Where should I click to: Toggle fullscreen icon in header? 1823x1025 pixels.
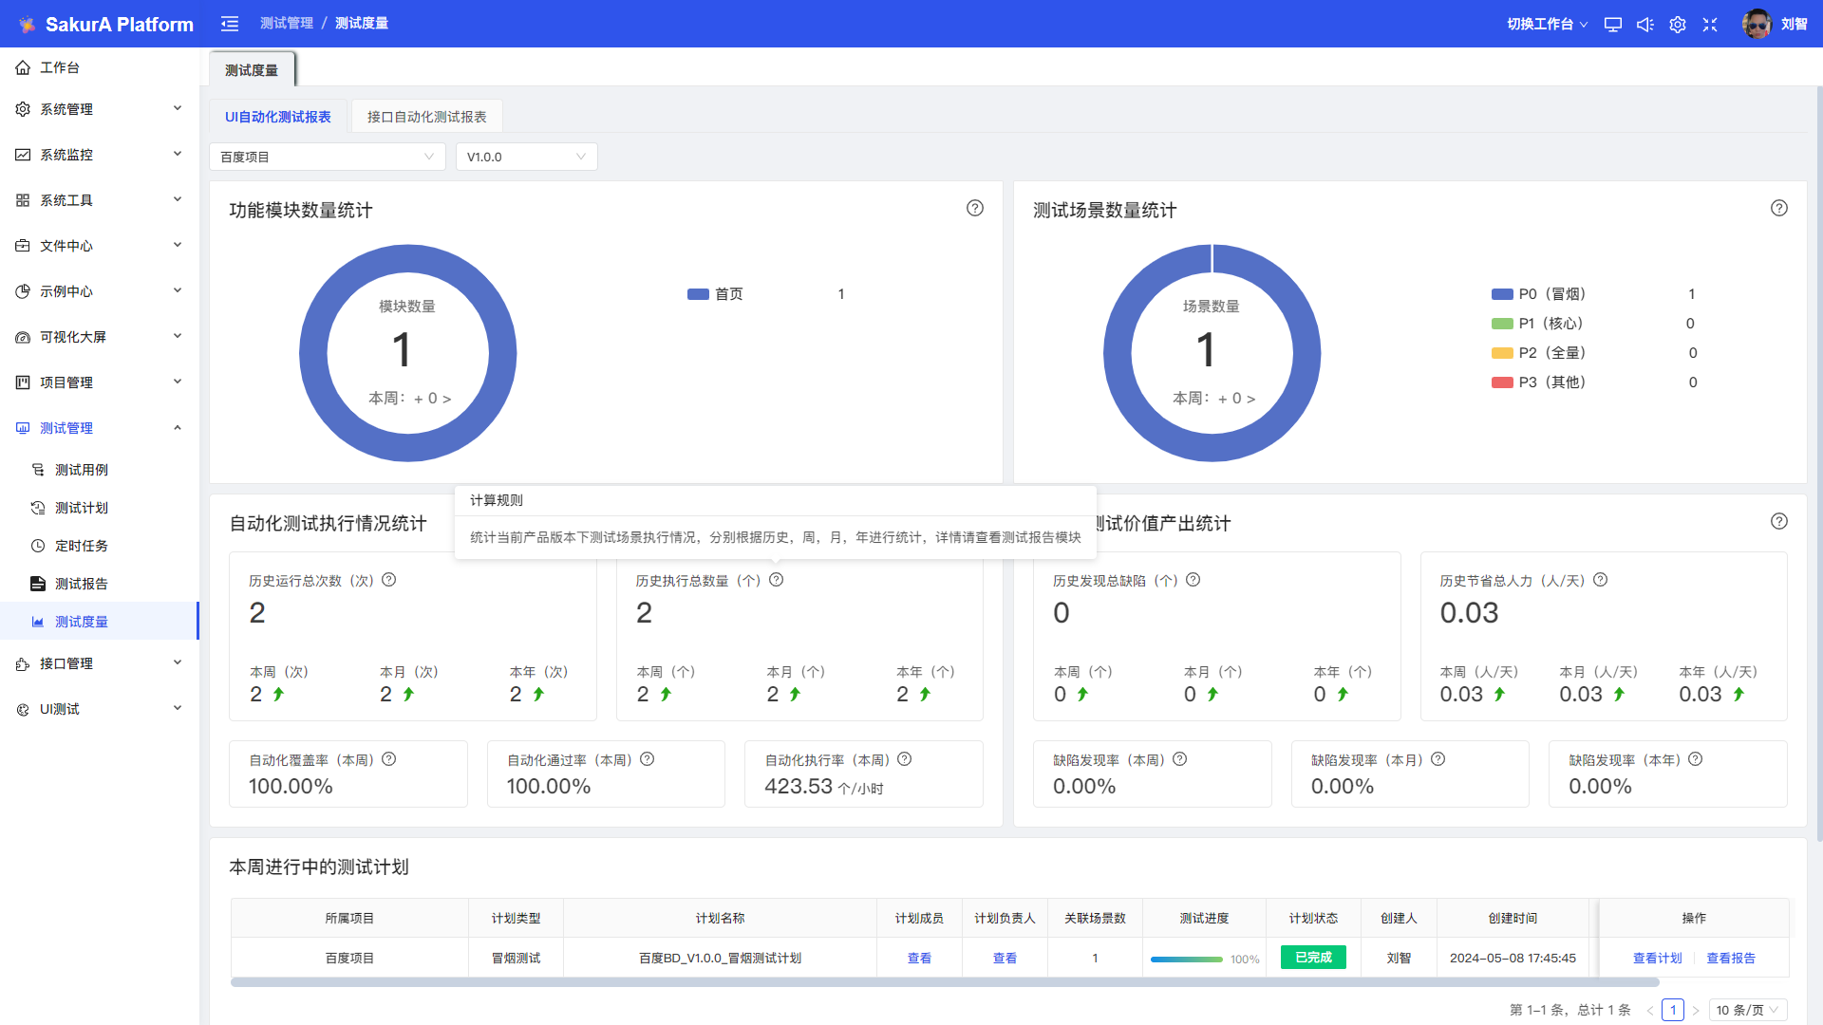[1710, 25]
